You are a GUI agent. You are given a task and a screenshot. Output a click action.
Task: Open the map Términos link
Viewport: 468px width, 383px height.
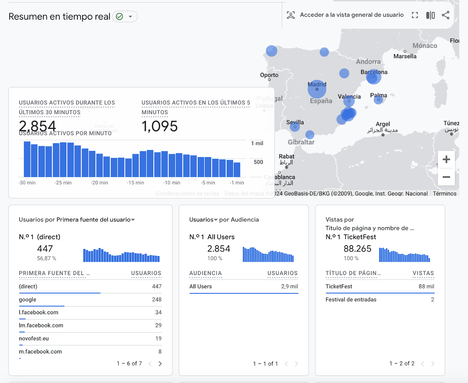click(x=445, y=193)
